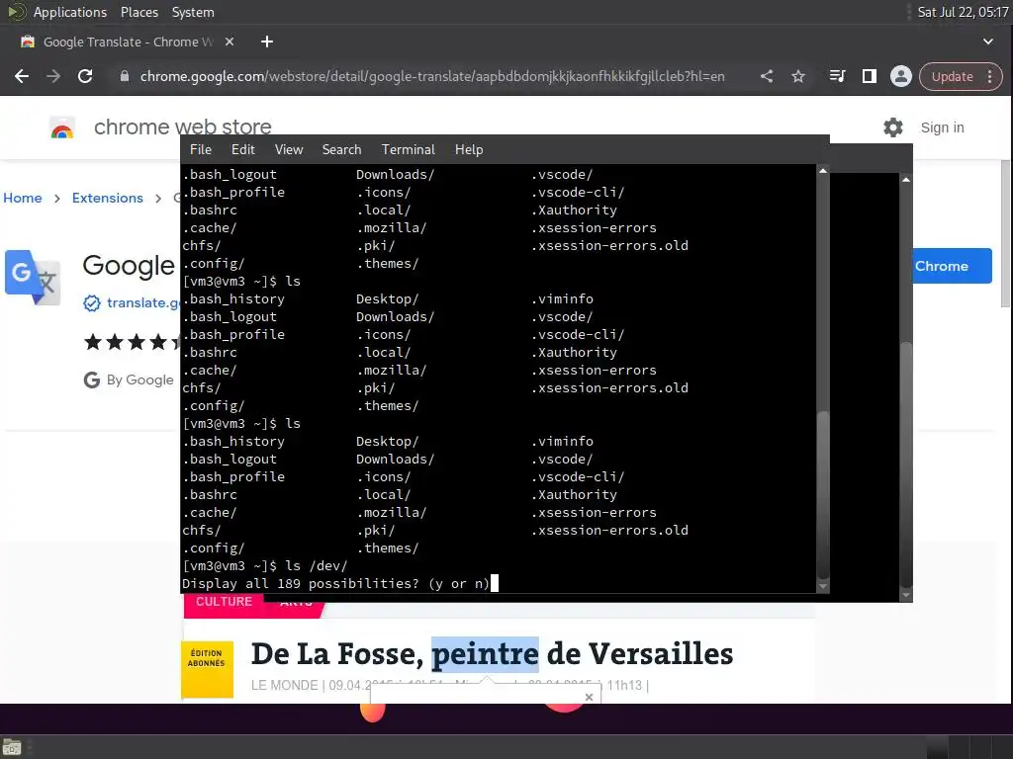Click the highlighted word peintre
Viewport: 1013px width, 759px height.
click(x=485, y=654)
